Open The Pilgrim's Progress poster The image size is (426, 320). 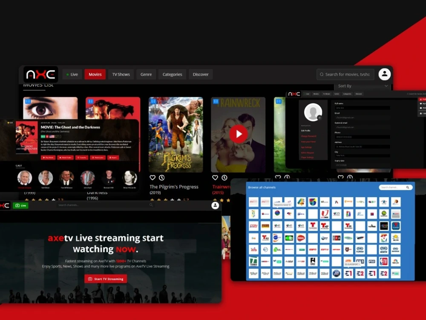click(x=176, y=135)
